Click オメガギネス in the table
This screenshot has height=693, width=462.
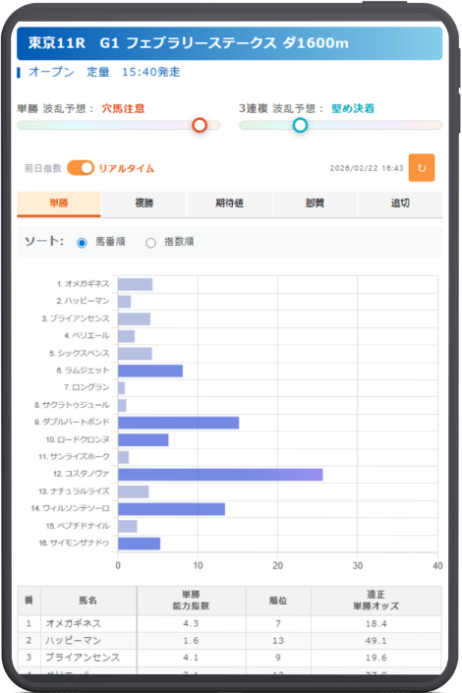(74, 623)
